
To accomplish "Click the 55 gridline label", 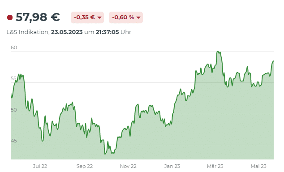I will pyautogui.click(x=13, y=78).
